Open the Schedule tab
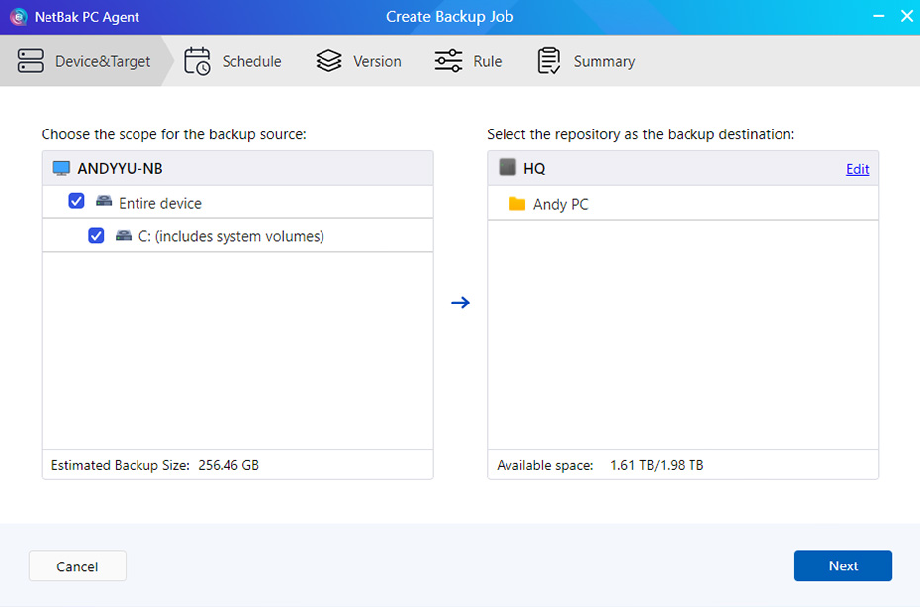This screenshot has width=920, height=607. pos(250,61)
